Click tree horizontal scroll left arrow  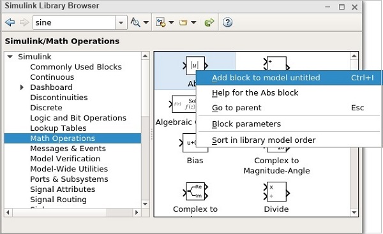pos(8,212)
